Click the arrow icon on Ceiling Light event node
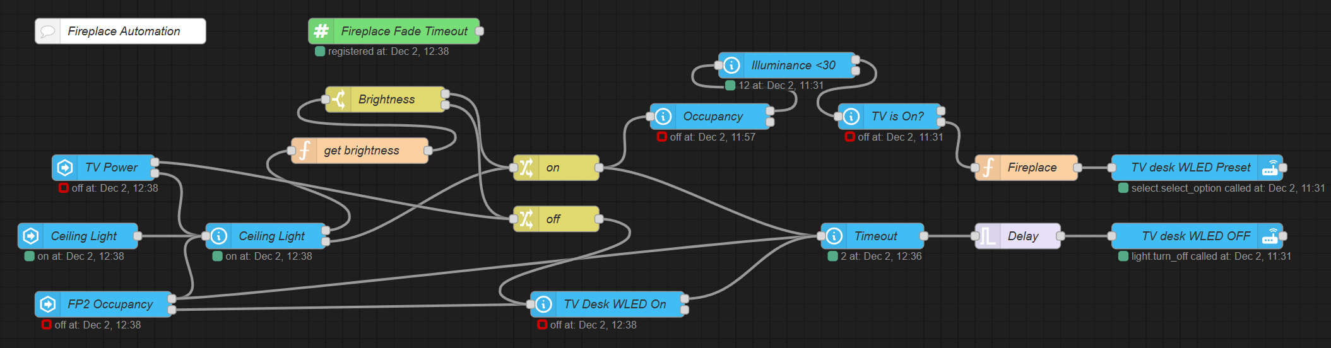1331x348 pixels. point(31,236)
